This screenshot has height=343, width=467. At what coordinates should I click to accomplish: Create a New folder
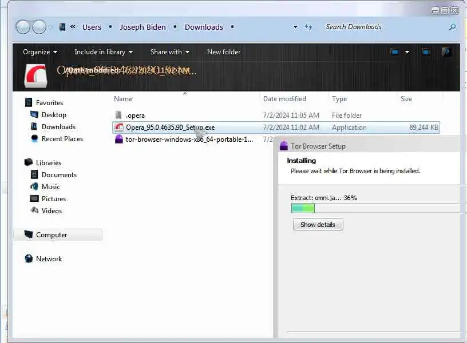tap(224, 52)
